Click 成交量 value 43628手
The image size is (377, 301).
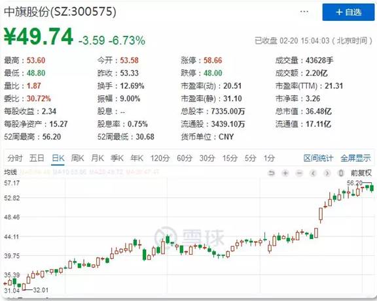pos(319,61)
